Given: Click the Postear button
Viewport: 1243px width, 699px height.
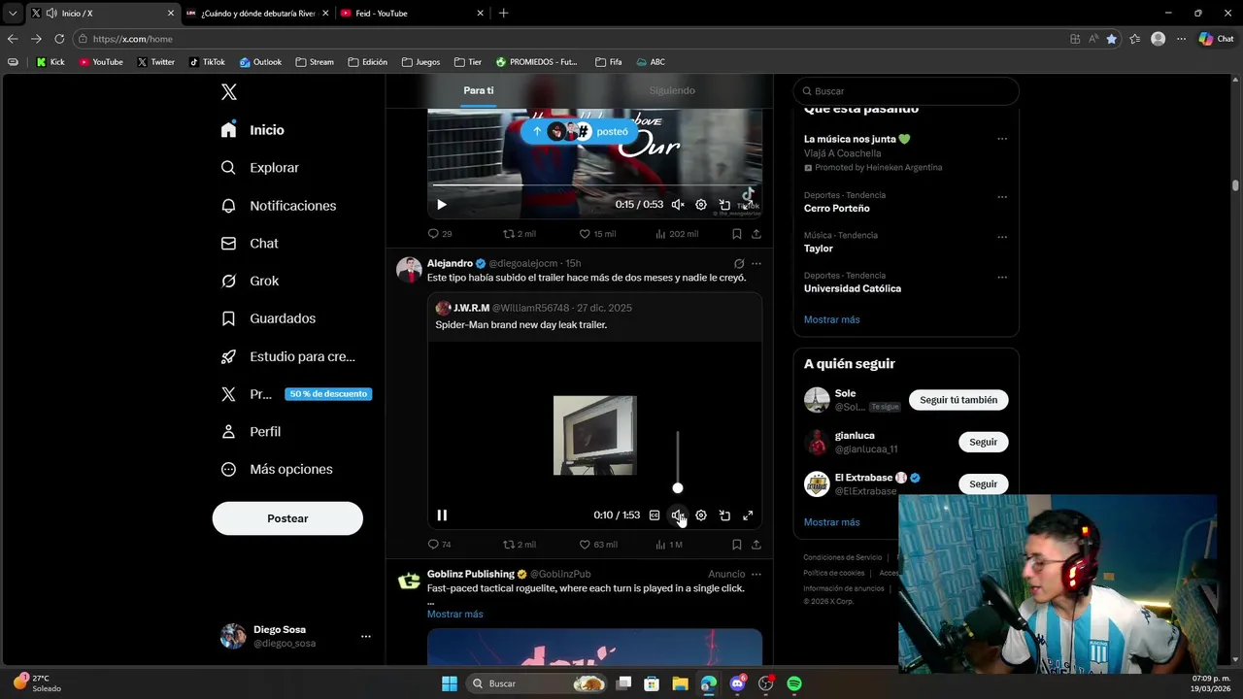Looking at the screenshot, I should coord(287,518).
